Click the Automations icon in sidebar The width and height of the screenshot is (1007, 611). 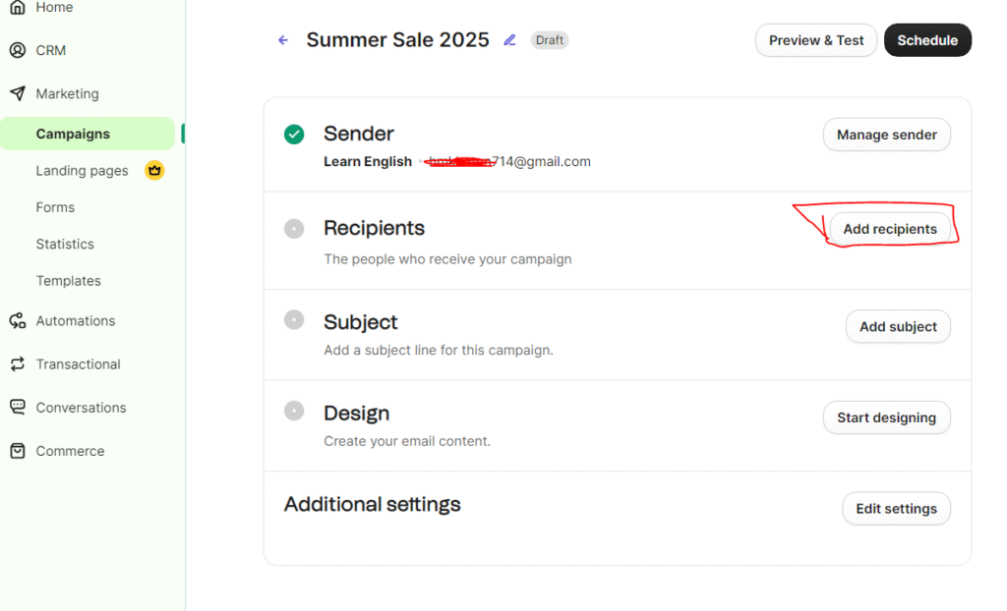click(x=17, y=320)
